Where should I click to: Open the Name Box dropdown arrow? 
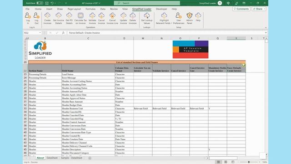40,33
